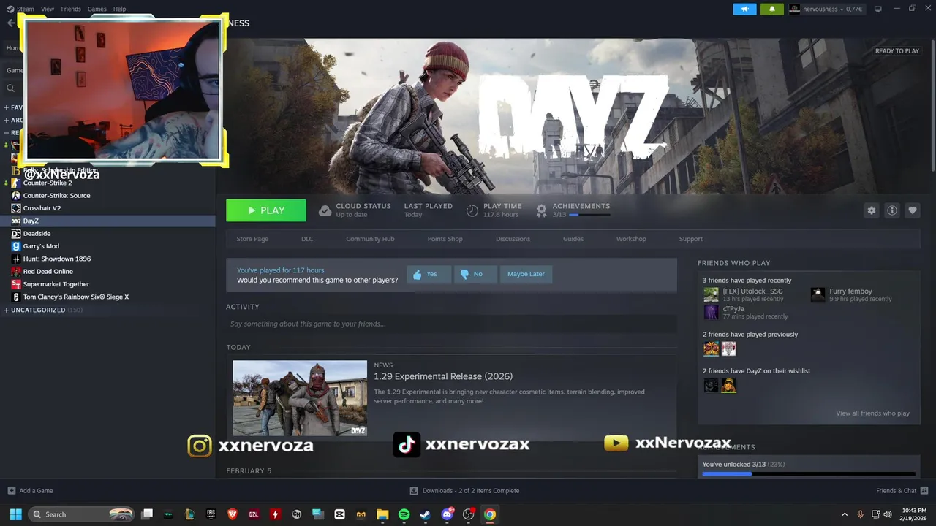The height and width of the screenshot is (526, 936).
Task: Select Hunt: Showdown 1896 in library
Action: (x=57, y=259)
